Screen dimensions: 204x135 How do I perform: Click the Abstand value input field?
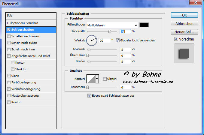(125, 49)
